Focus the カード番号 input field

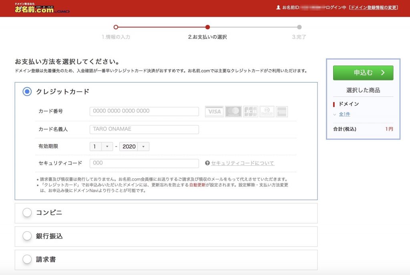144,111
